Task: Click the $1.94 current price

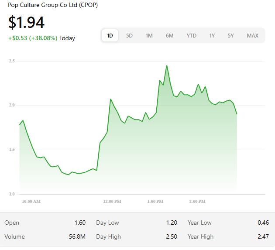Action: [x=26, y=22]
